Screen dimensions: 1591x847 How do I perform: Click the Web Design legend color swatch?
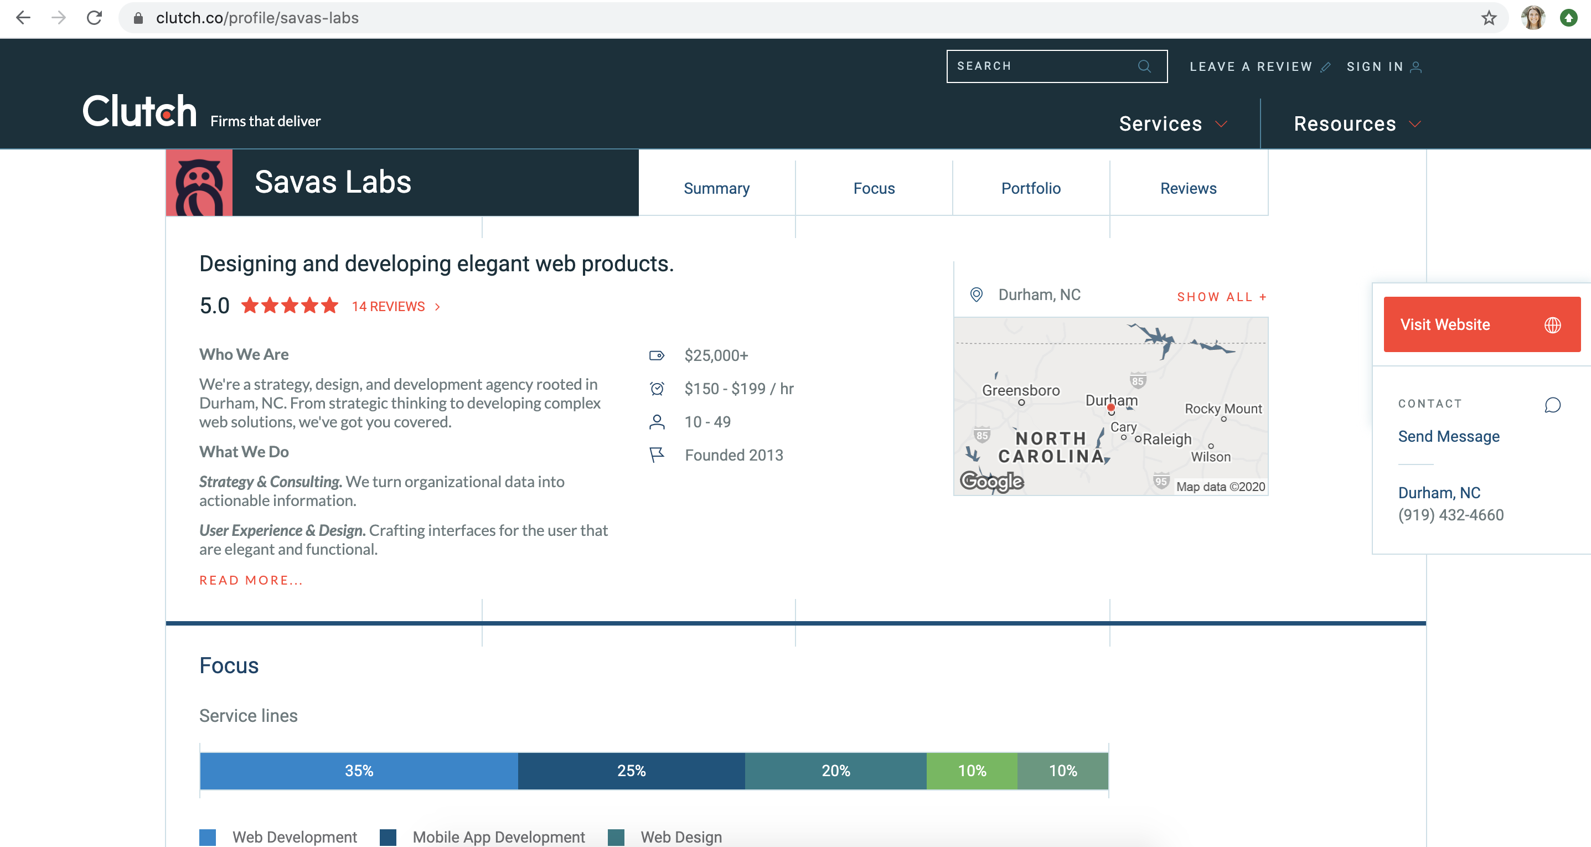(616, 837)
